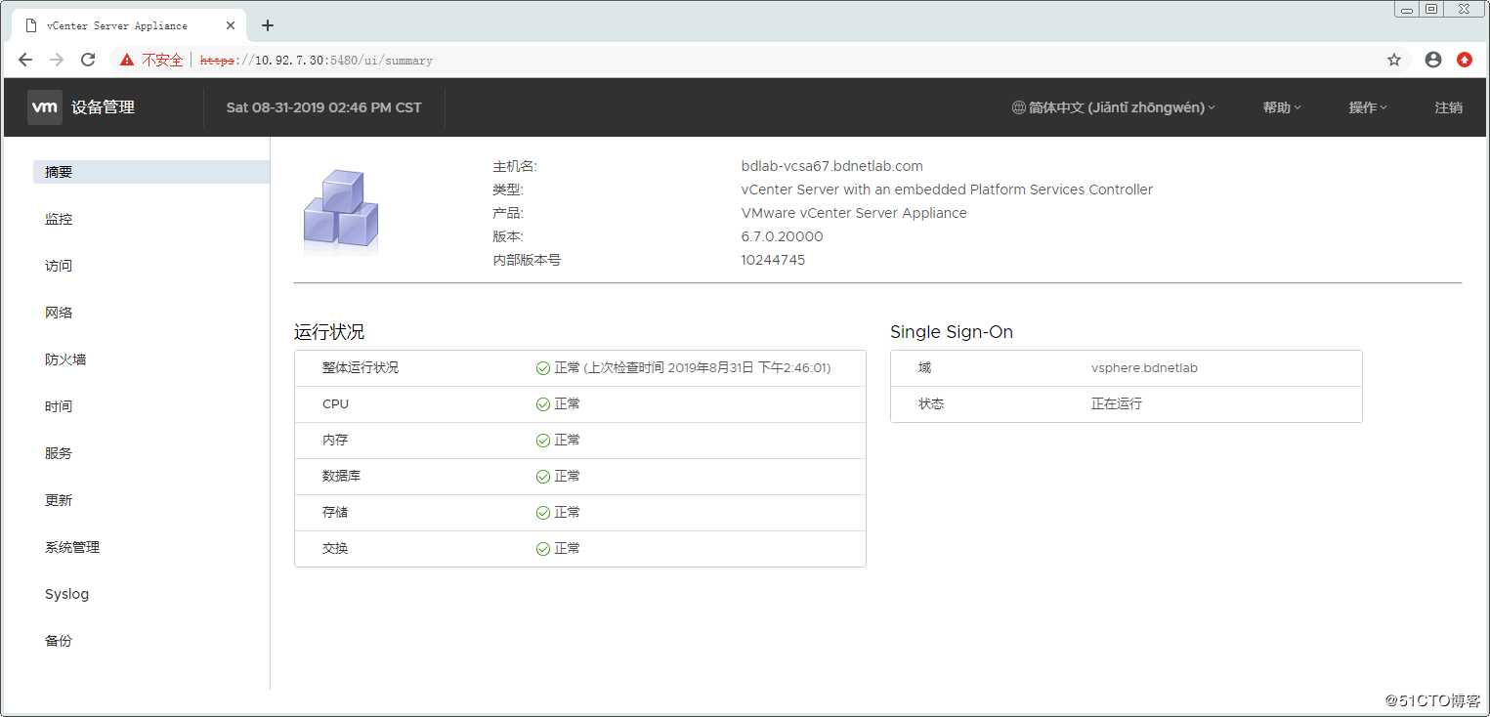1490x717 pixels.
Task: Open 防火墙 in the sidebar
Action: coord(65,359)
